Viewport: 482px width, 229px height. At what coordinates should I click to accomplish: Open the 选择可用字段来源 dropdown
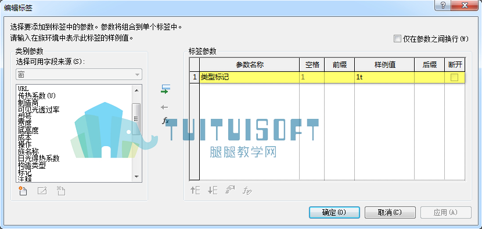tap(79, 75)
